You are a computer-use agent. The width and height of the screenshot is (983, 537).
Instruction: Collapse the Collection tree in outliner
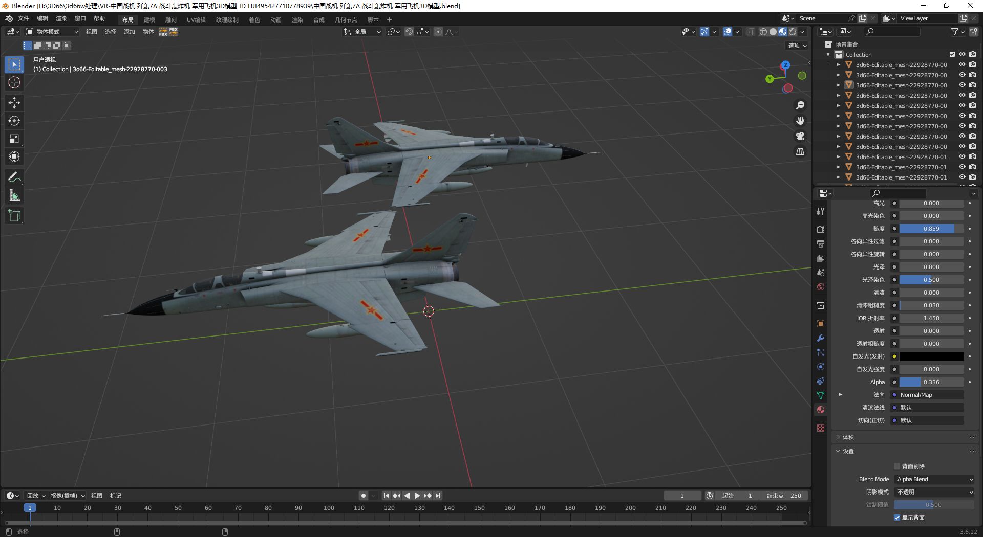(x=828, y=55)
